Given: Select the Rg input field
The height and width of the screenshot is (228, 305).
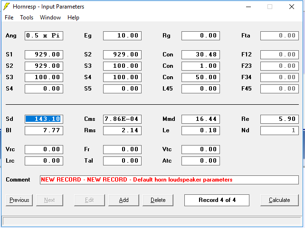Looking at the screenshot, I should [201, 36].
